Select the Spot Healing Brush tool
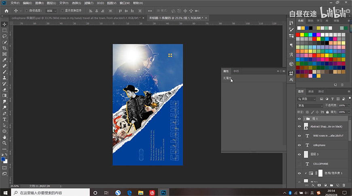Screen dimensions: 352x196 pyautogui.click(x=4, y=66)
